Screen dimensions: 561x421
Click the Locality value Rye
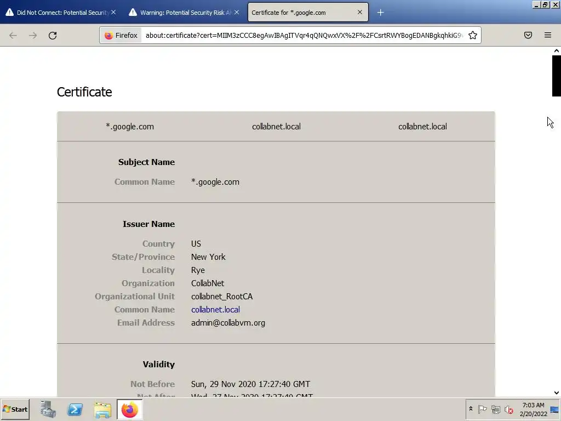tap(198, 270)
